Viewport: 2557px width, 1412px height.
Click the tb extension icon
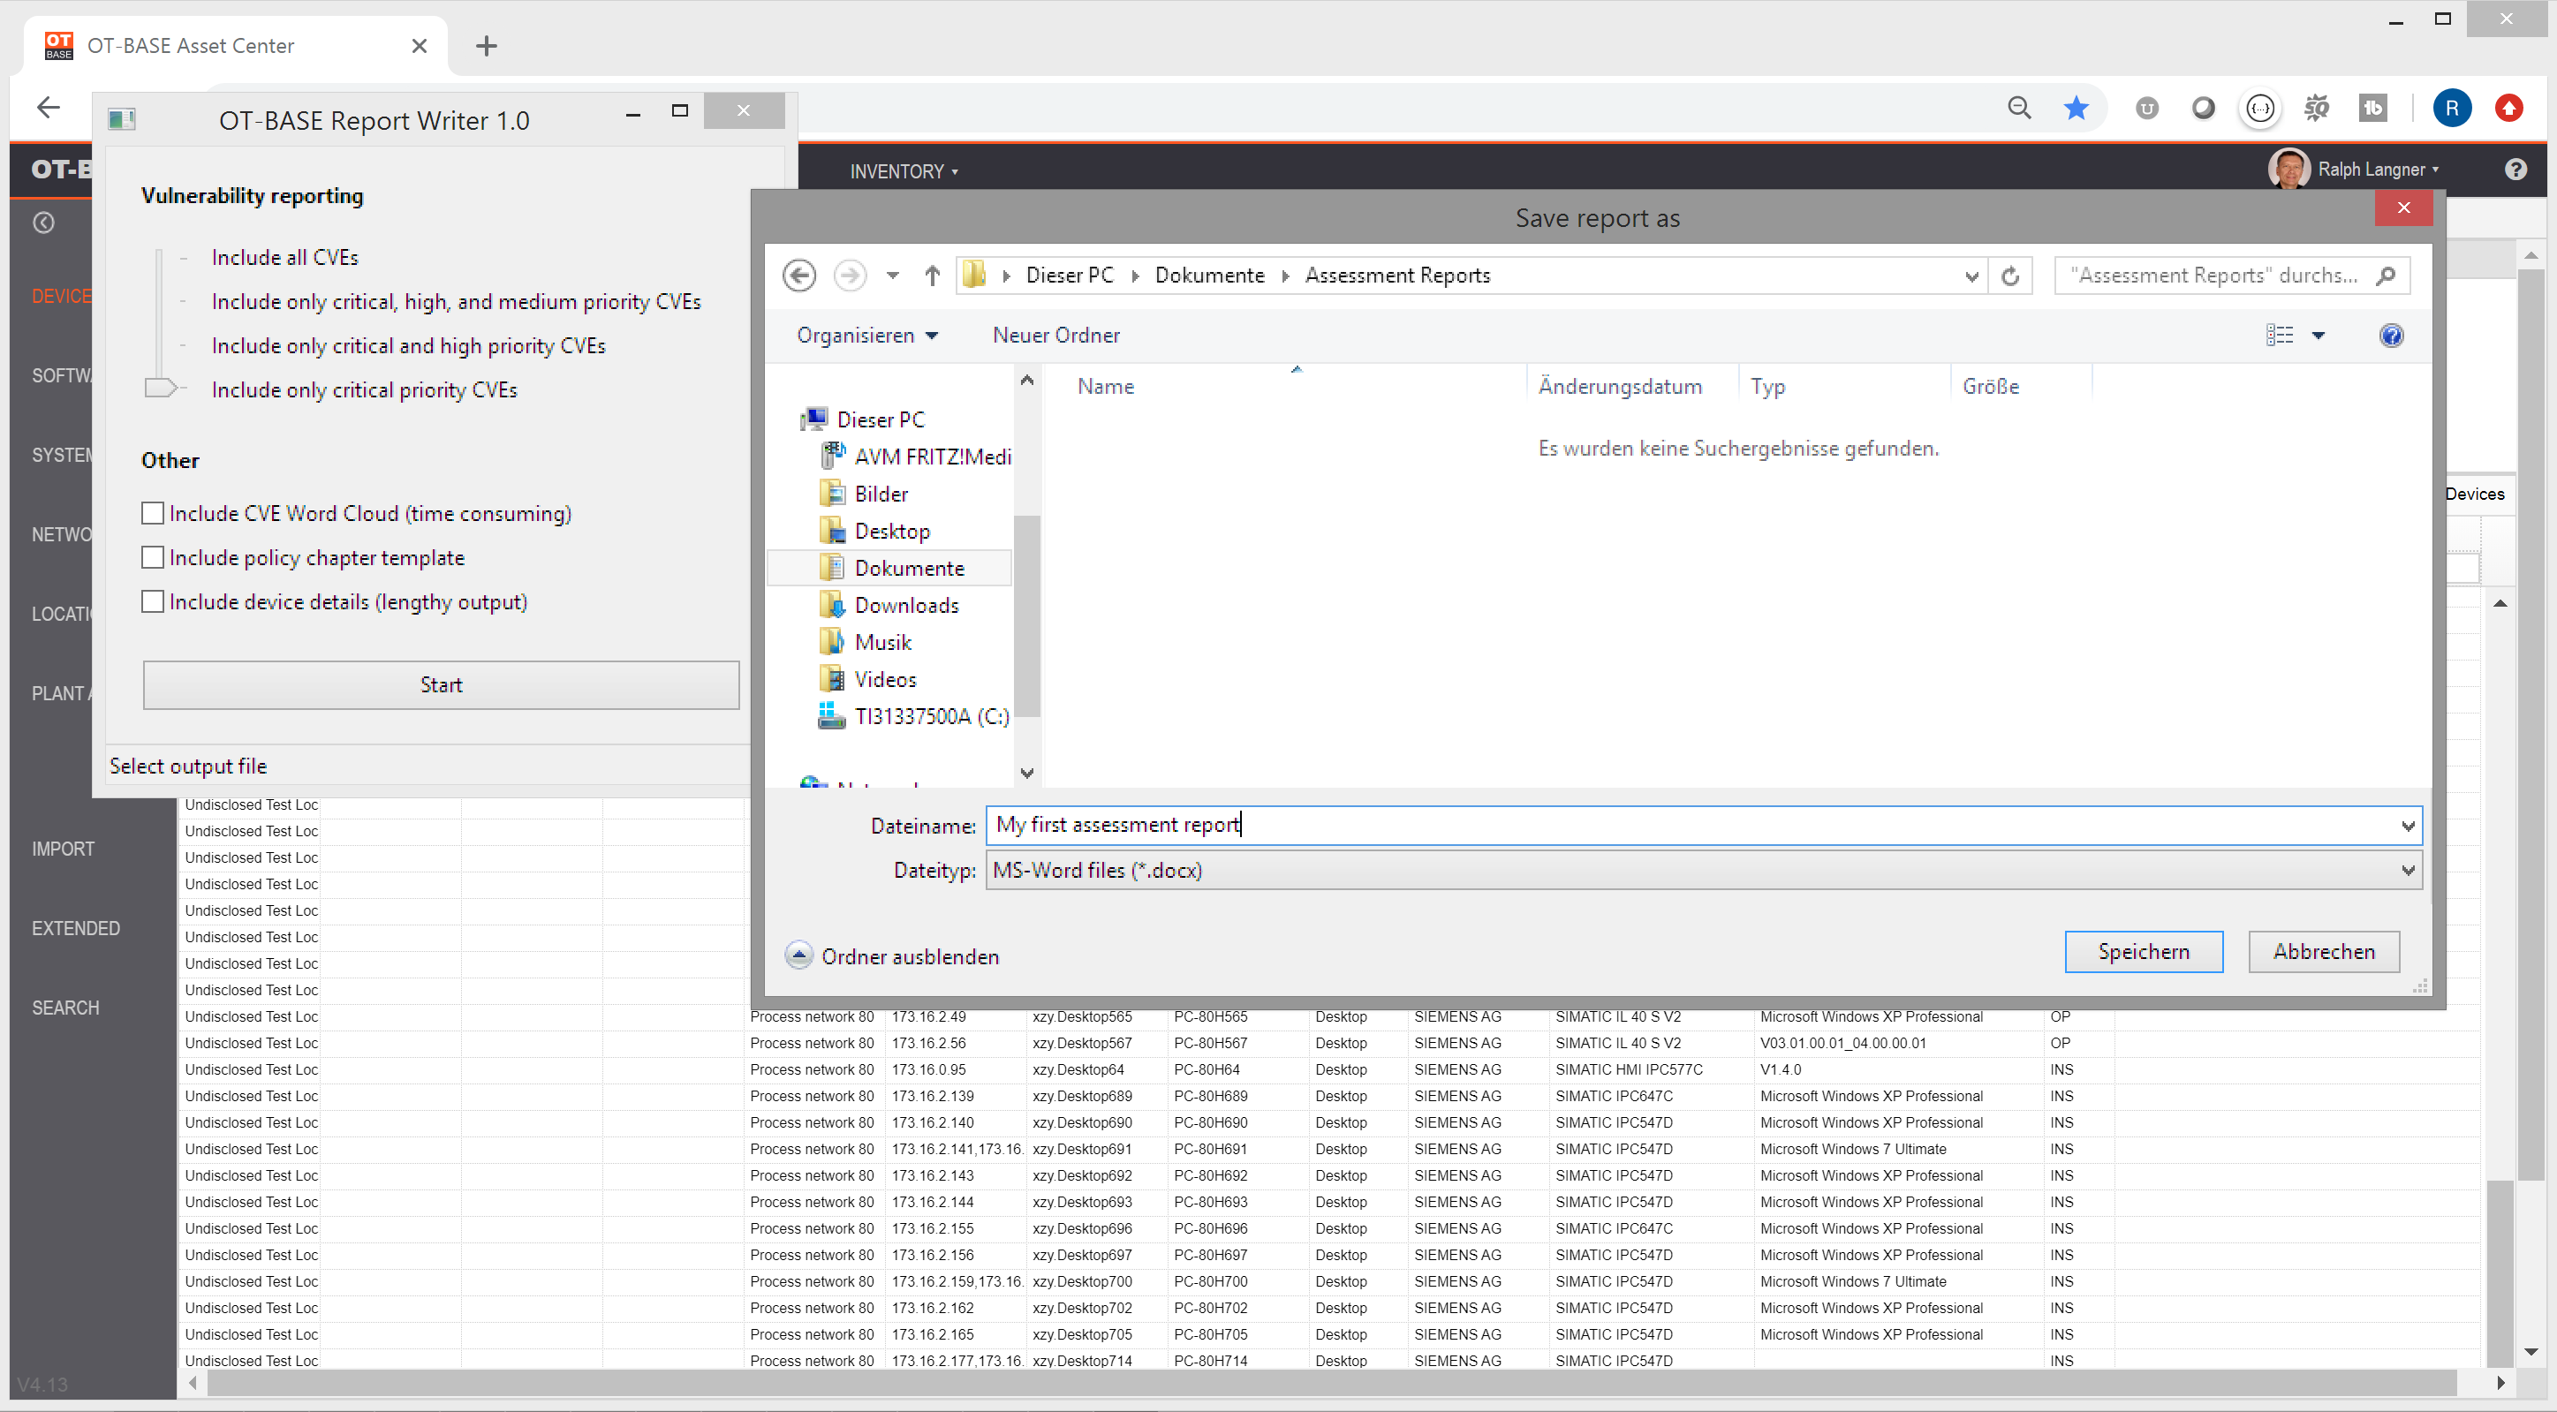click(2373, 107)
